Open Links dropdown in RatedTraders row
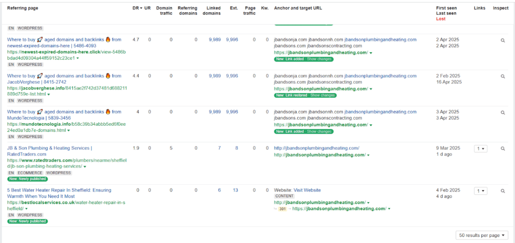The width and height of the screenshot is (515, 243). 480,149
